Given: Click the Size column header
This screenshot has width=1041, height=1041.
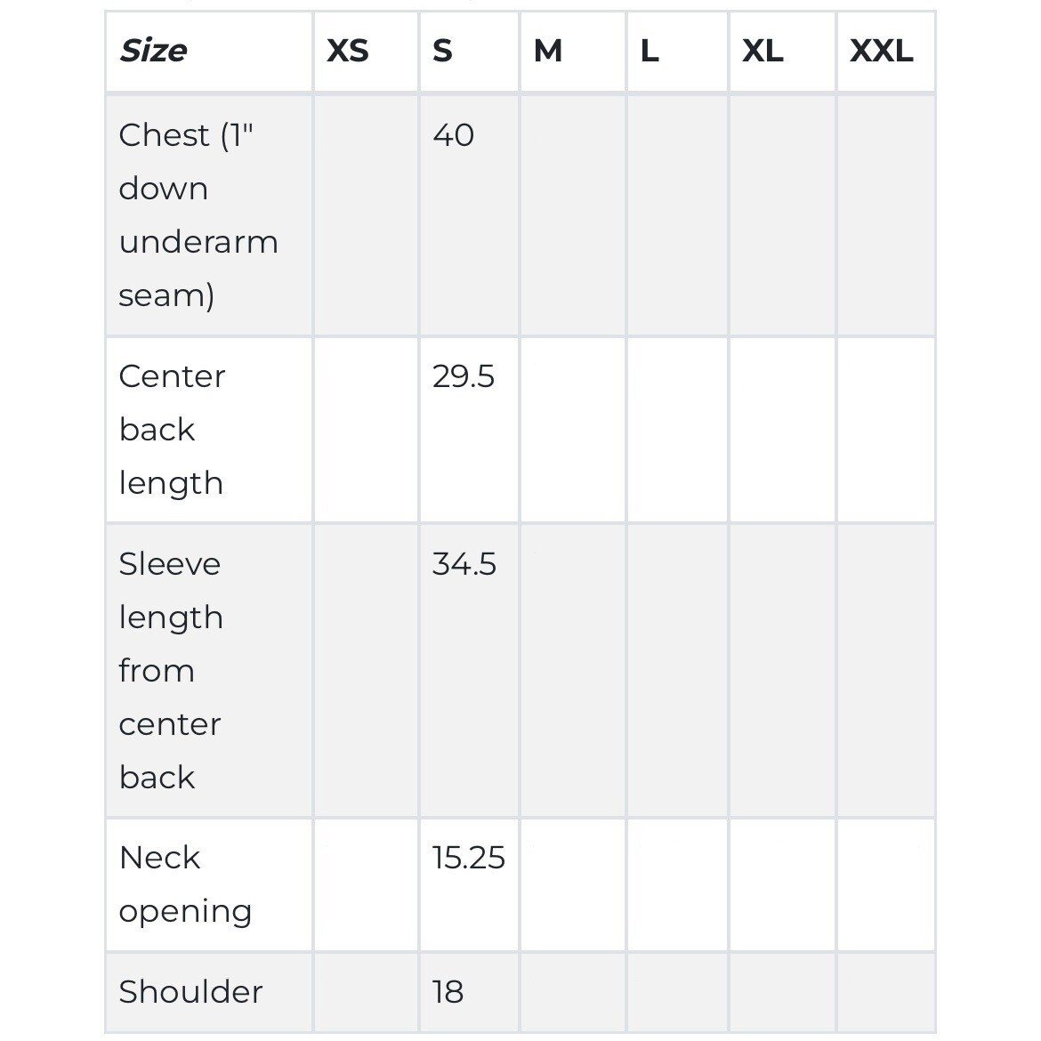Looking at the screenshot, I should (153, 51).
